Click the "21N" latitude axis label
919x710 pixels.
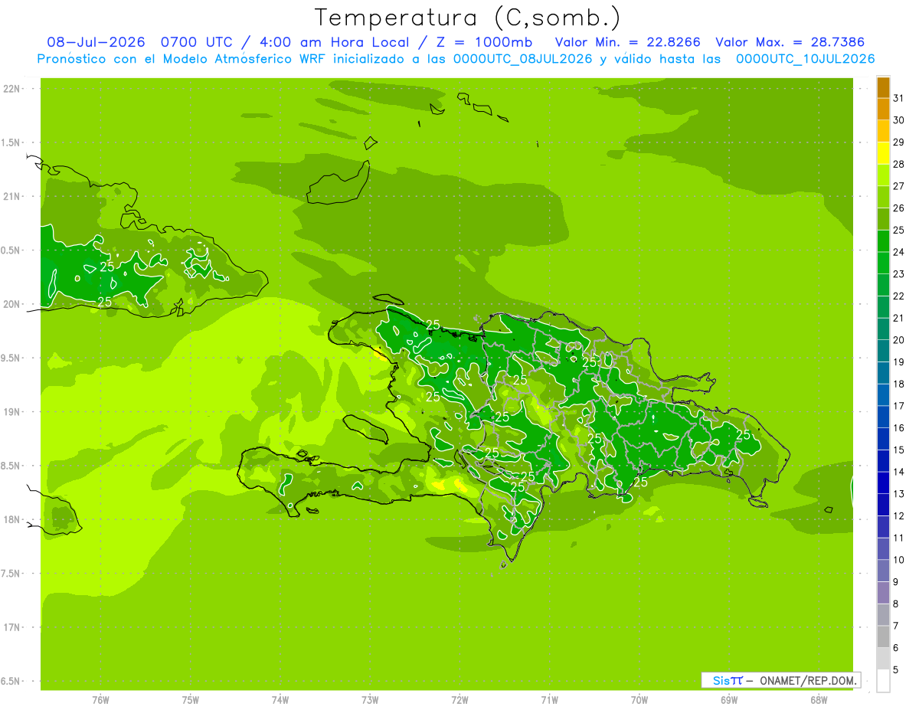pyautogui.click(x=11, y=196)
